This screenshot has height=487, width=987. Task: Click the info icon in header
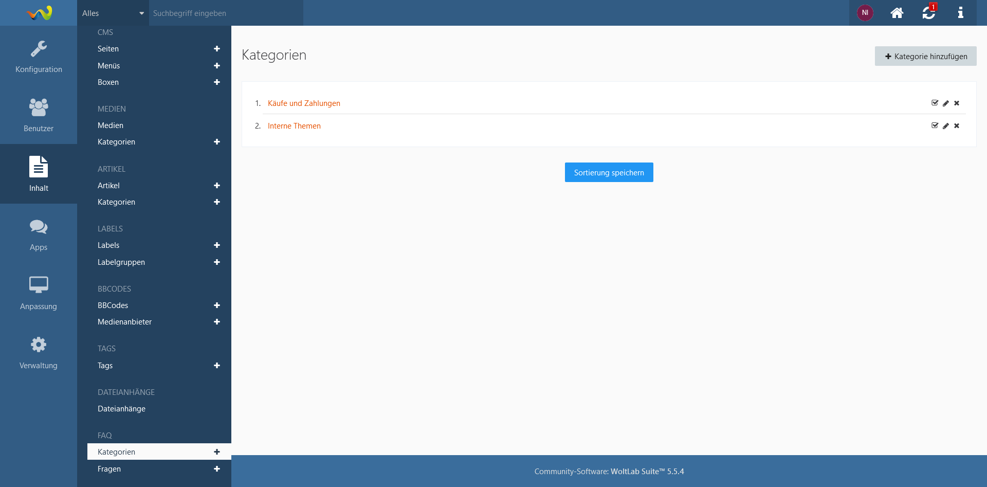pos(960,13)
